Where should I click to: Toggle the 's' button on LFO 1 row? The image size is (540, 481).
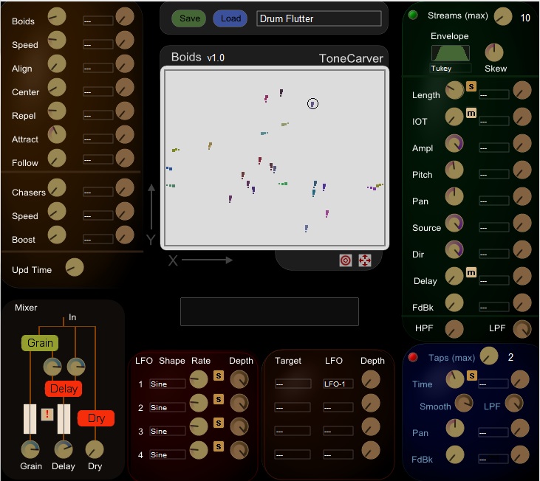(x=219, y=376)
